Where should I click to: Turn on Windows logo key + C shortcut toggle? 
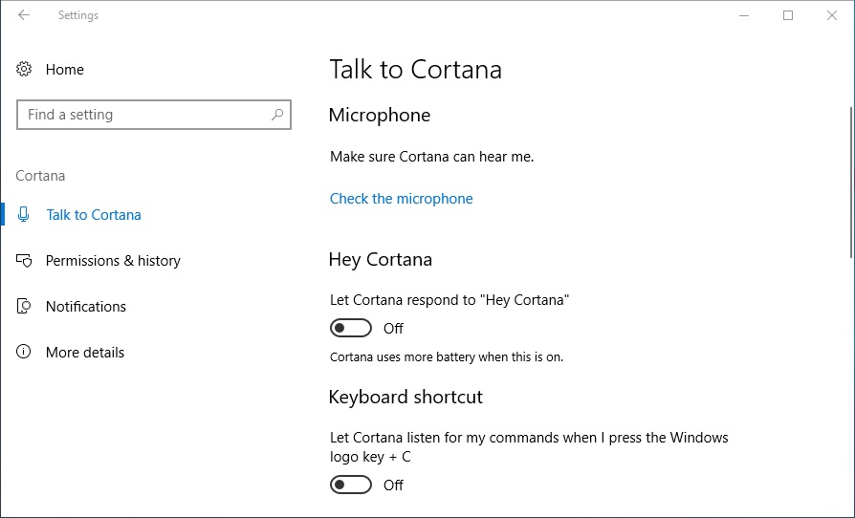(x=351, y=485)
